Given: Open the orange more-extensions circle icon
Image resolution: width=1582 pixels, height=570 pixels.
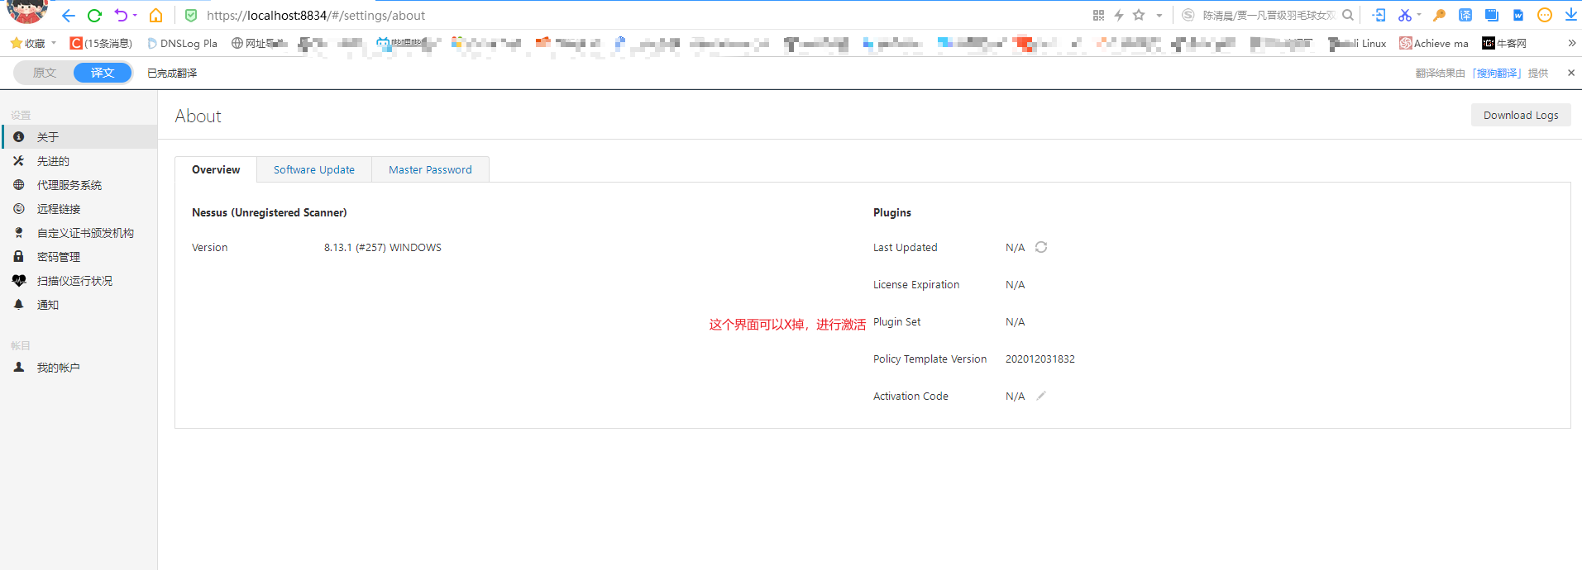Looking at the screenshot, I should 1545,15.
